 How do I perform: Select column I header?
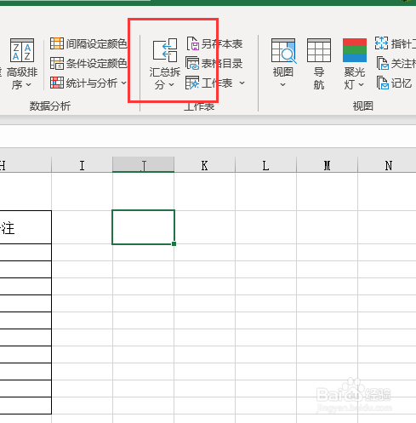[x=82, y=165]
